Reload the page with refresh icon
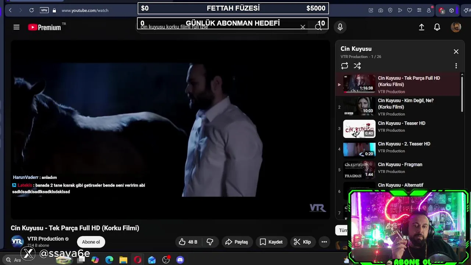The width and height of the screenshot is (471, 265). point(31,10)
